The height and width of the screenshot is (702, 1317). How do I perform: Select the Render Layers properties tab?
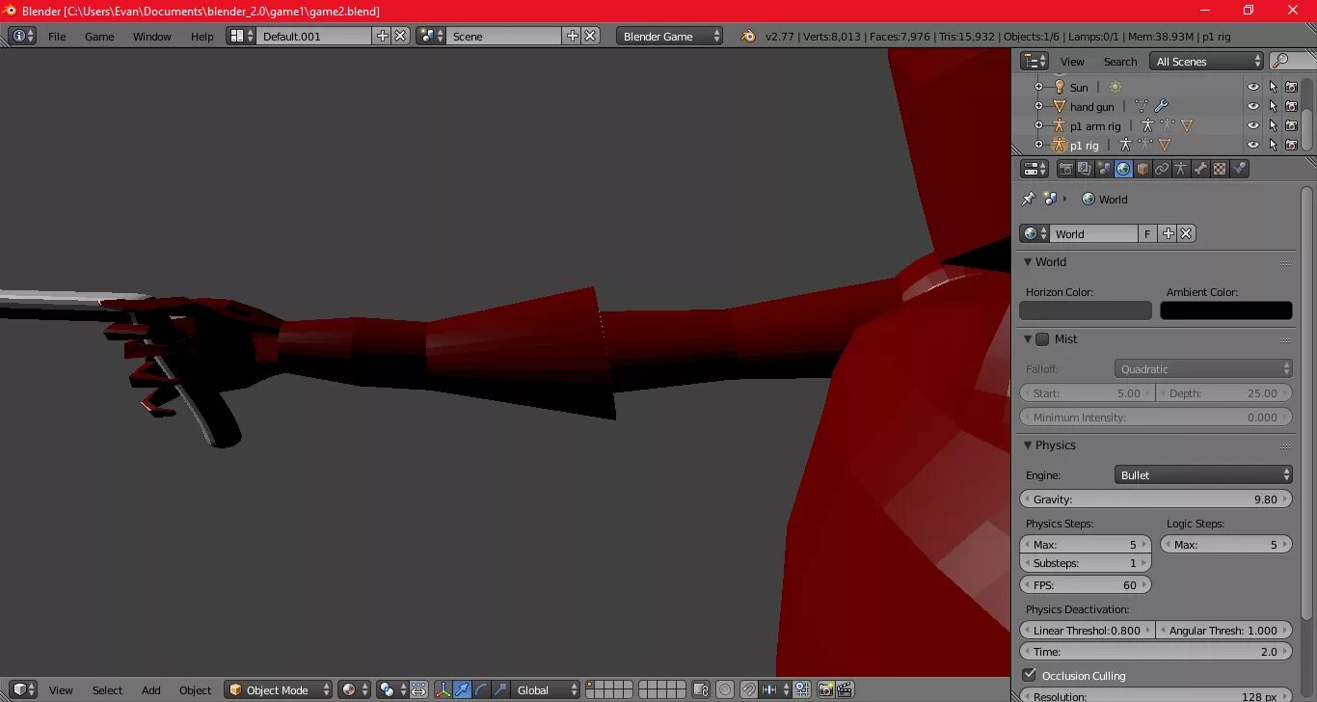[x=1083, y=169]
